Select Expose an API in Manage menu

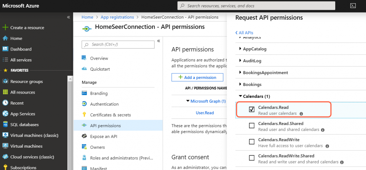(x=104, y=136)
